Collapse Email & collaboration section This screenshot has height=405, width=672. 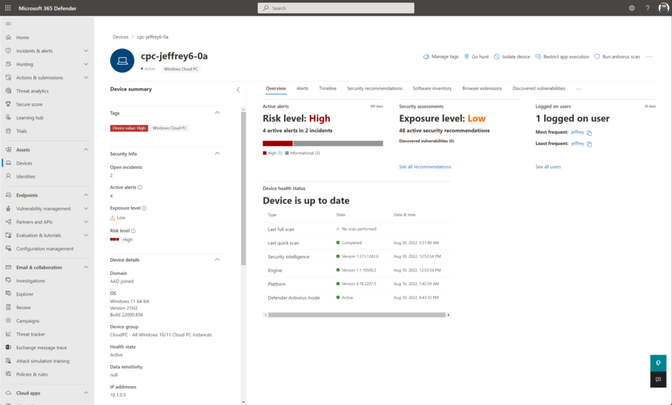(x=86, y=267)
